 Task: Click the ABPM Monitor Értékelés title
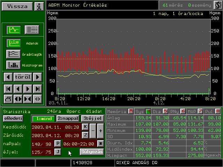pos(77,5)
